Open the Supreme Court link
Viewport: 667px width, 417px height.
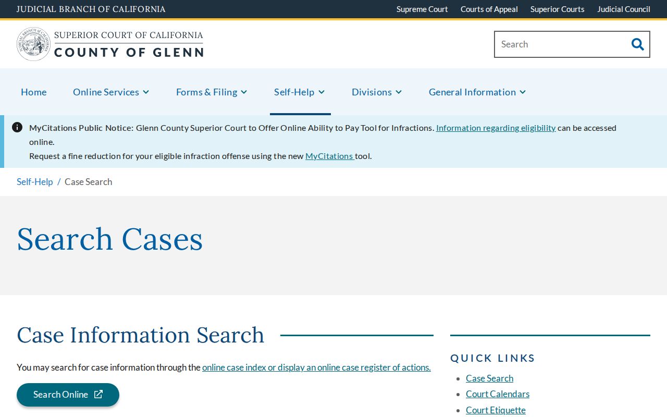[x=422, y=9]
